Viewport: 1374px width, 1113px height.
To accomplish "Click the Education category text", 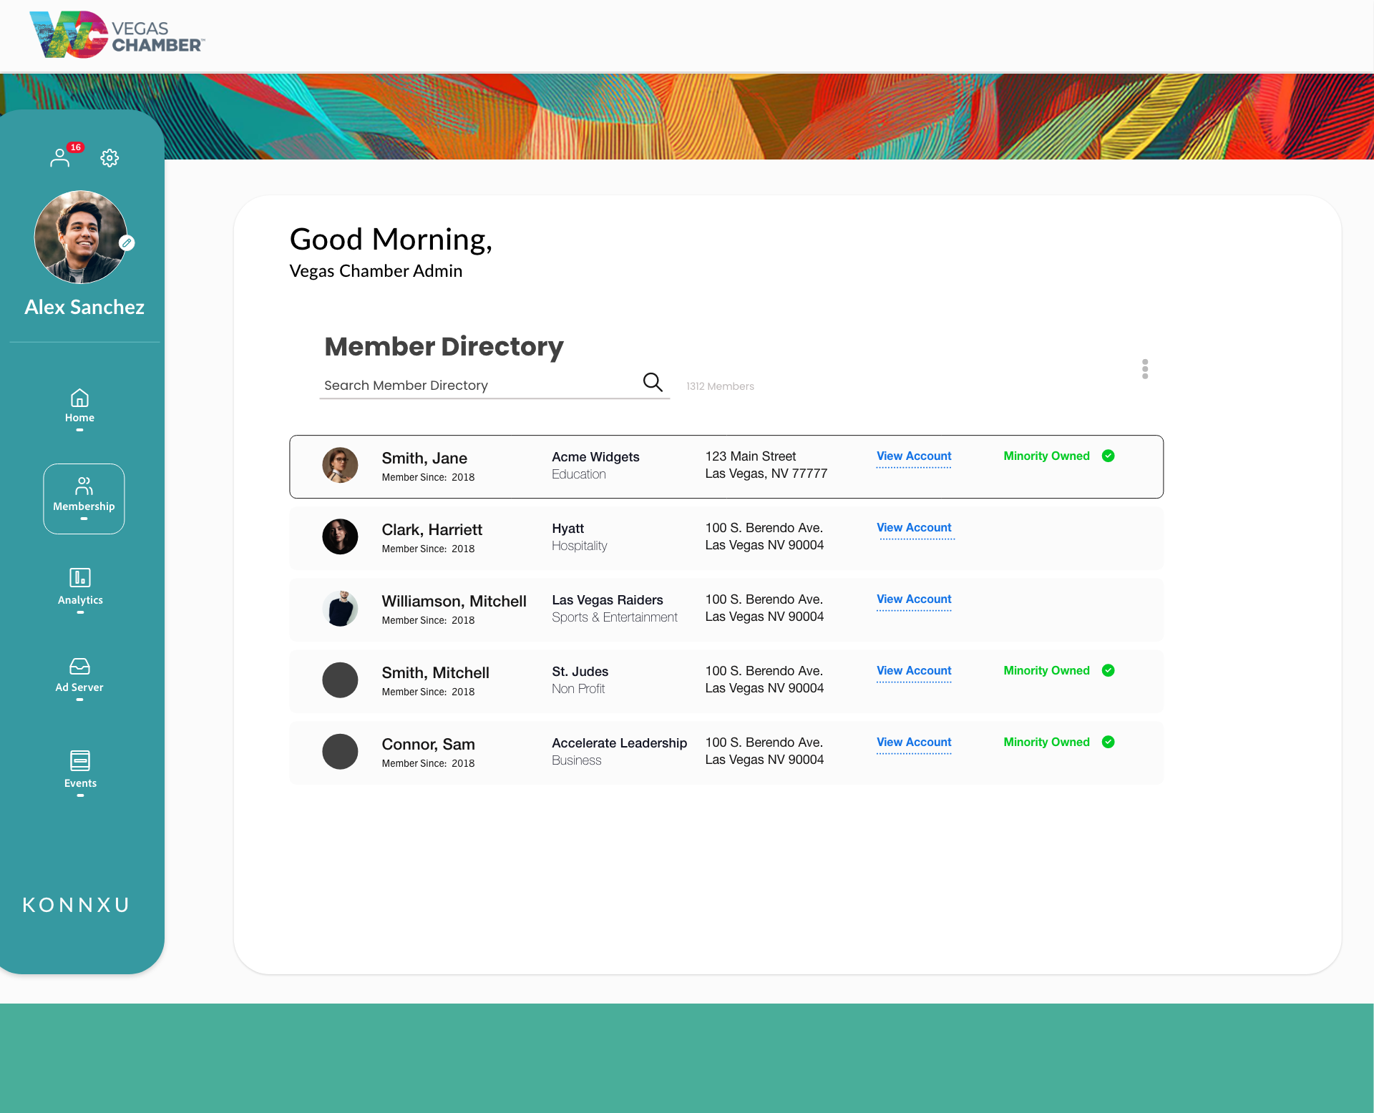I will (x=579, y=474).
